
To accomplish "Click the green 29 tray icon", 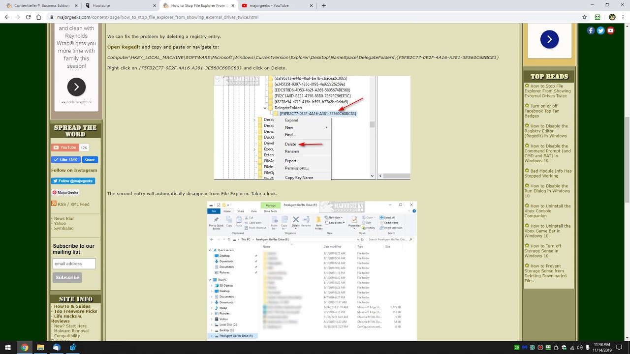I will click(x=517, y=348).
